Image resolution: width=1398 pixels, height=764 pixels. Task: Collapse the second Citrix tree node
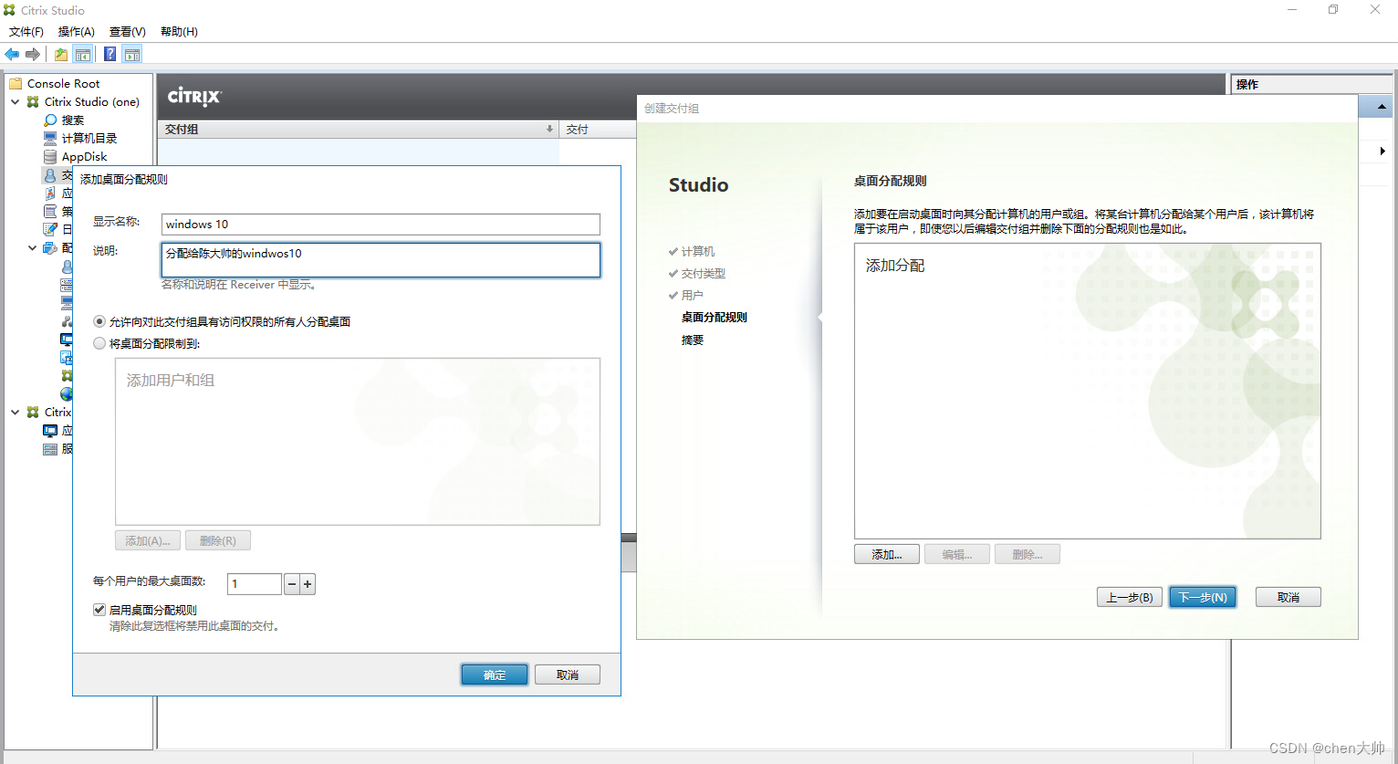(x=15, y=413)
